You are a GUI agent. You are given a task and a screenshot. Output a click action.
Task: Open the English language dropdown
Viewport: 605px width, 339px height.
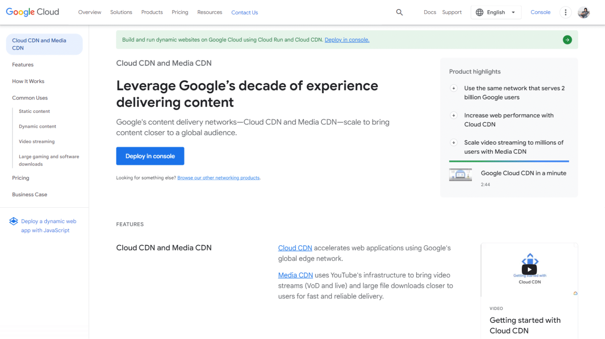tap(496, 12)
